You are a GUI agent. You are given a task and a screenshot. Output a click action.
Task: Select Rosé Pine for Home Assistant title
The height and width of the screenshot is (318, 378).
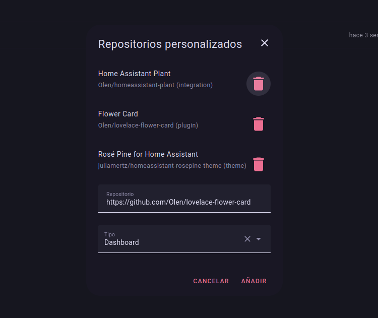[x=148, y=154]
